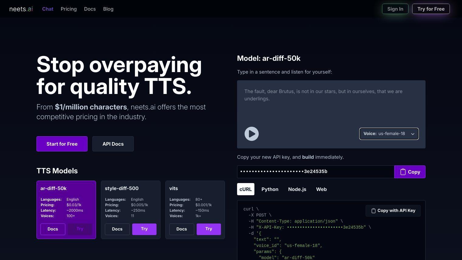
Task: Click Try on ar-diff-50k card
Action: tap(80, 229)
